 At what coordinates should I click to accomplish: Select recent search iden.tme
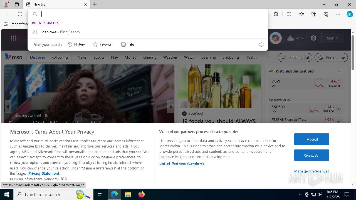pos(148,32)
